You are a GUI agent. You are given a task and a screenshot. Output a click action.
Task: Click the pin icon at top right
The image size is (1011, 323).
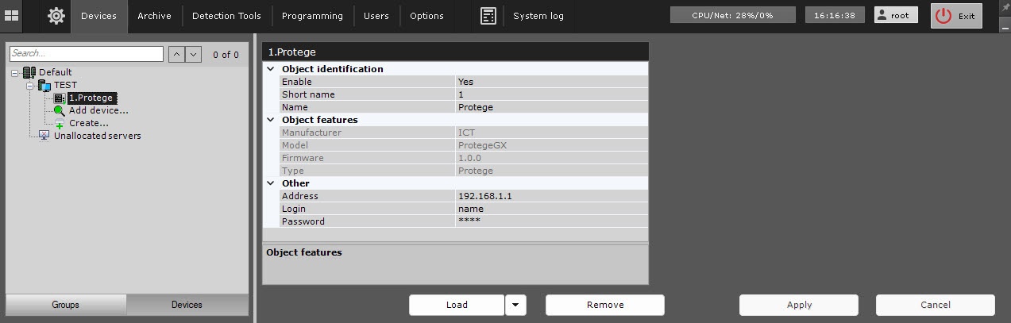coord(1002,6)
